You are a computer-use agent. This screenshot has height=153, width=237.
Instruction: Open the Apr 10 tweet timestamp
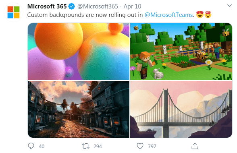click(x=132, y=6)
